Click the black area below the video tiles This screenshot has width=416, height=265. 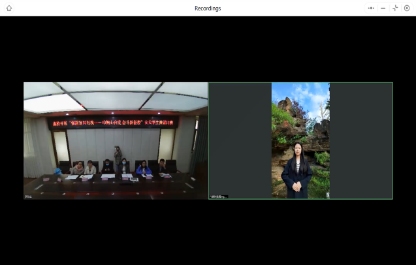tap(208, 232)
